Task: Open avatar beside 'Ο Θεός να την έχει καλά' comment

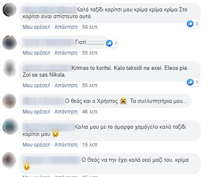Action: pos(9,160)
